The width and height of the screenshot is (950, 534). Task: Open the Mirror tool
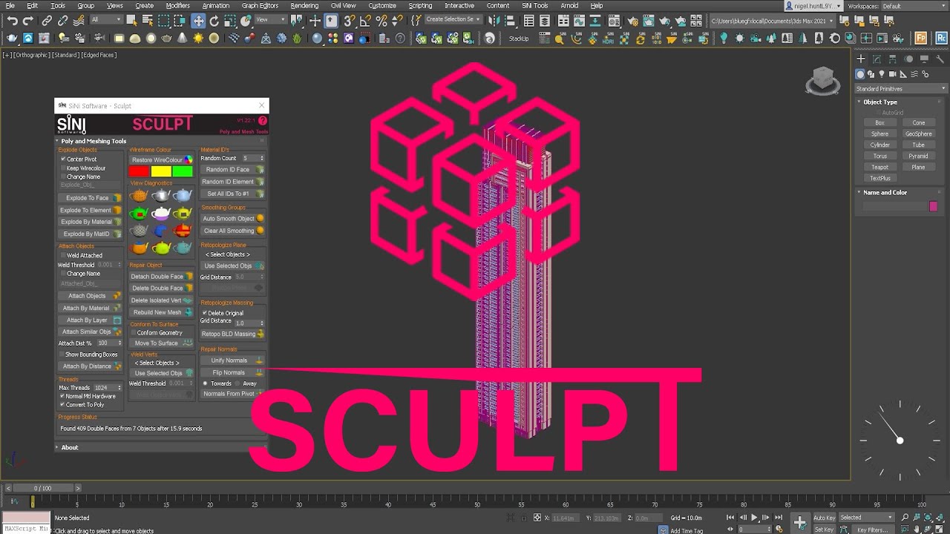[x=494, y=21]
